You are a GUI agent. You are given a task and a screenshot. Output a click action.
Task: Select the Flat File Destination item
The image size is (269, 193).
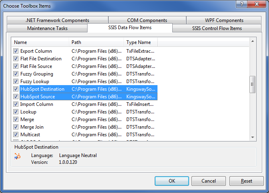41,59
